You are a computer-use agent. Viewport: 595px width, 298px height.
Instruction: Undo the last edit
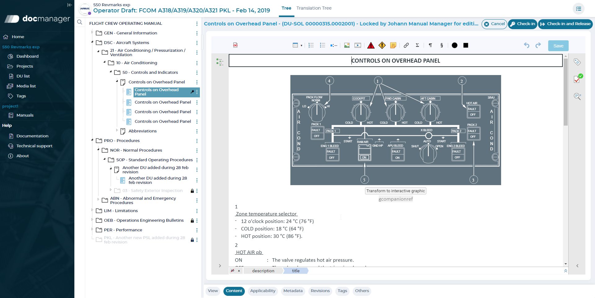[x=527, y=45]
